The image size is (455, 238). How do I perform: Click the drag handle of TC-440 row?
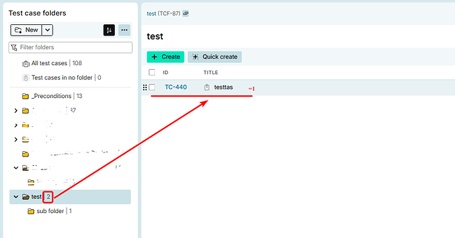(145, 87)
